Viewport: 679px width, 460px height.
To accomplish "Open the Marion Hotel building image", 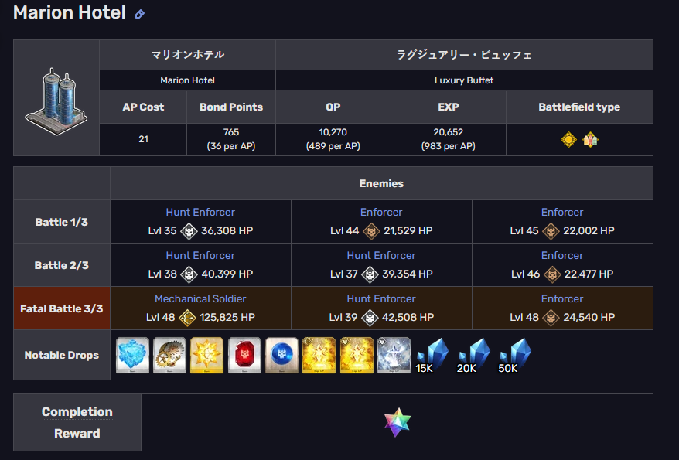I will pyautogui.click(x=56, y=101).
